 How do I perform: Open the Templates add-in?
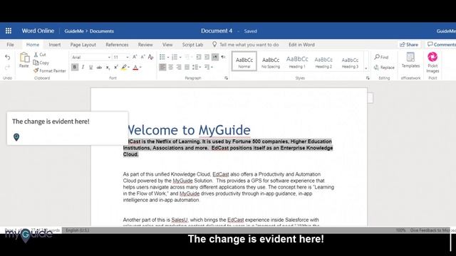tap(410, 60)
